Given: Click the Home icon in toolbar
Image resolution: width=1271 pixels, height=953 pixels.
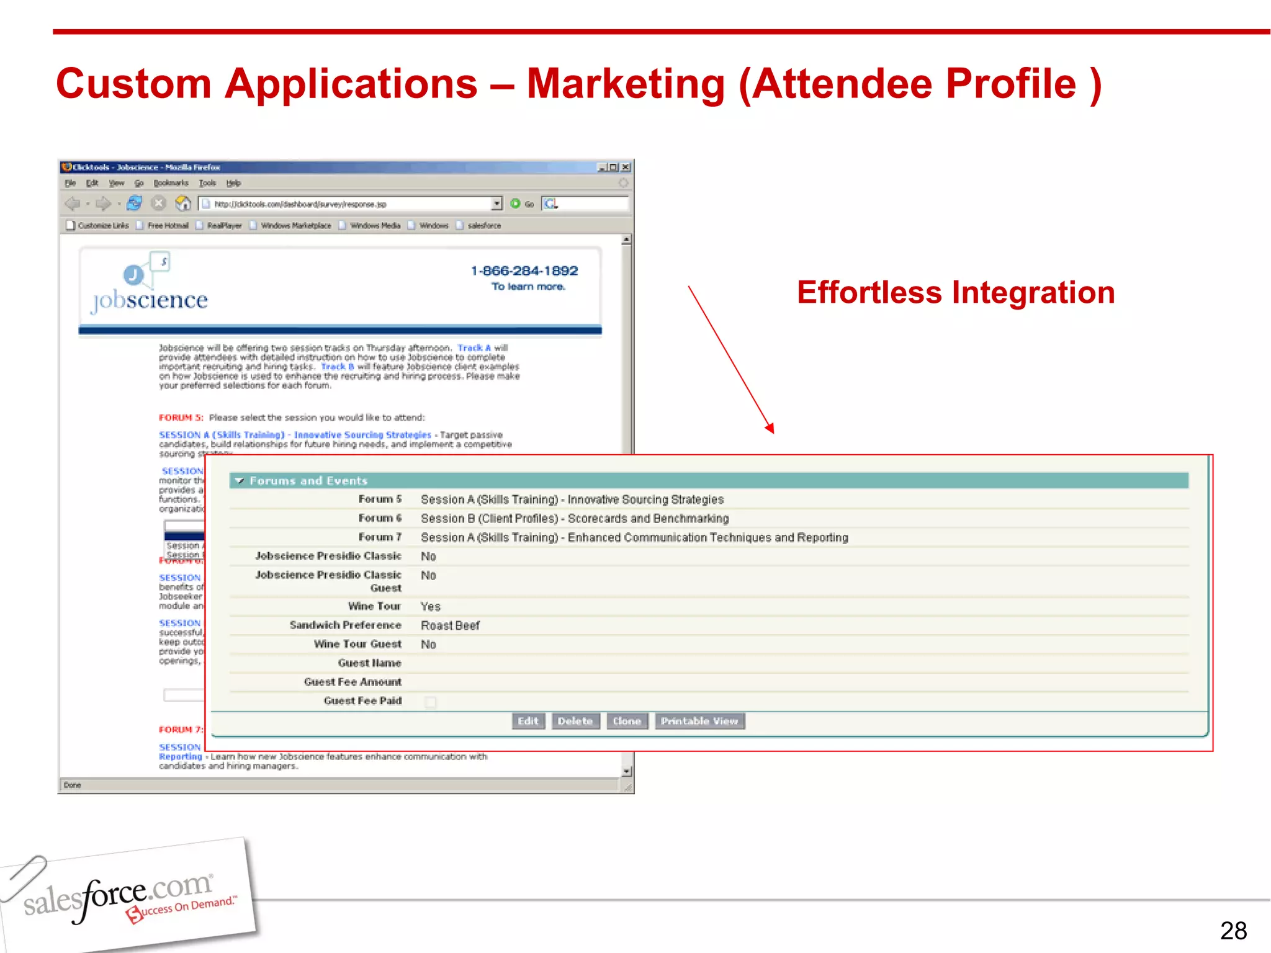Looking at the screenshot, I should tap(183, 203).
